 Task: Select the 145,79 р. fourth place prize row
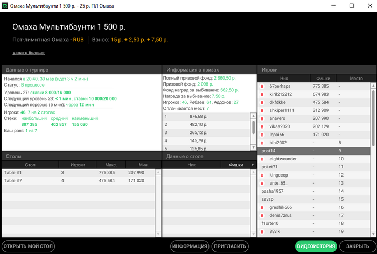click(206, 141)
